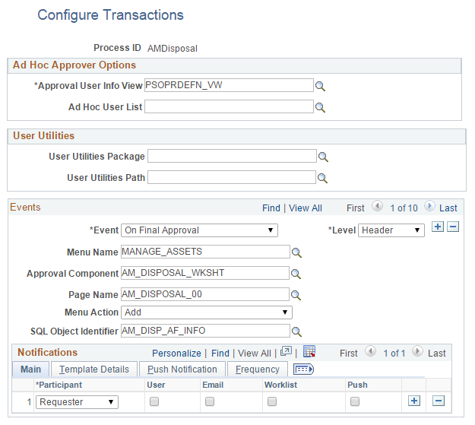475x425 pixels.
Task: Click the Email column header
Action: 213,385
